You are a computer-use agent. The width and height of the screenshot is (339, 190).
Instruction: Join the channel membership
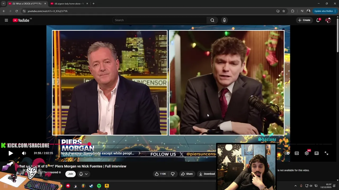click(x=70, y=174)
